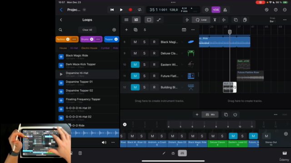
Task: Open the undo history icon
Action: [267, 10]
